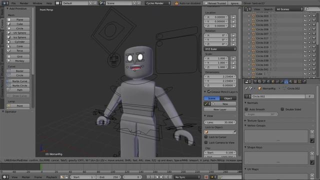Image resolution: width=320 pixels, height=180 pixels.
Task: Enable Lock Camera to View checkbox
Action: point(206,142)
